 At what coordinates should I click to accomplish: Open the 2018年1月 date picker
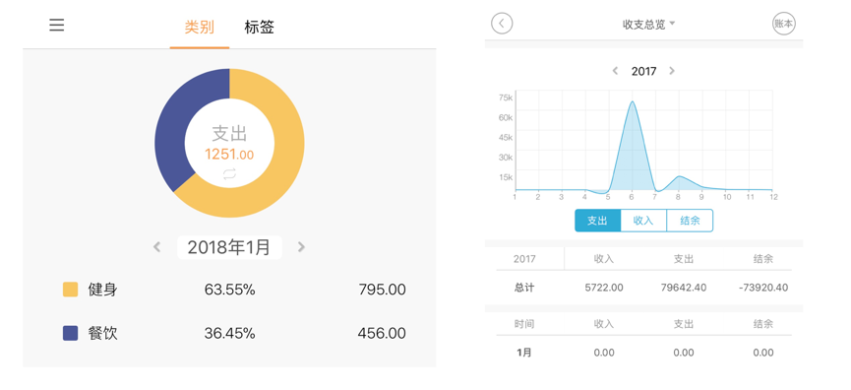(x=229, y=247)
